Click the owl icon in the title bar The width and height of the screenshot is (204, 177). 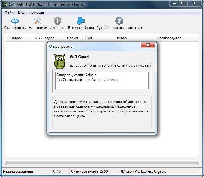coord(5,4)
